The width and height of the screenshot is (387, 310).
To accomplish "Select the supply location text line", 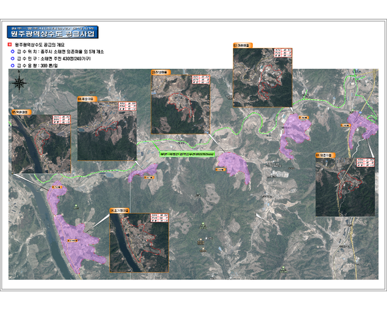I will point(60,51).
